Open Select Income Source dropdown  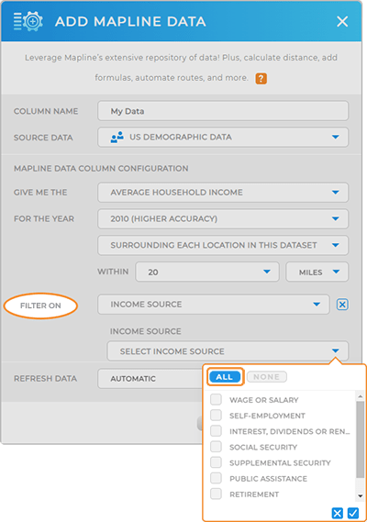click(x=228, y=350)
